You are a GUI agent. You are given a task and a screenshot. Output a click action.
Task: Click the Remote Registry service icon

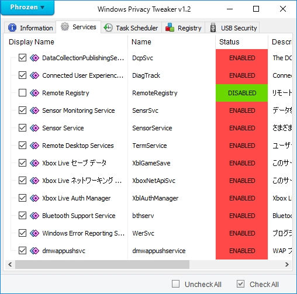coord(34,93)
